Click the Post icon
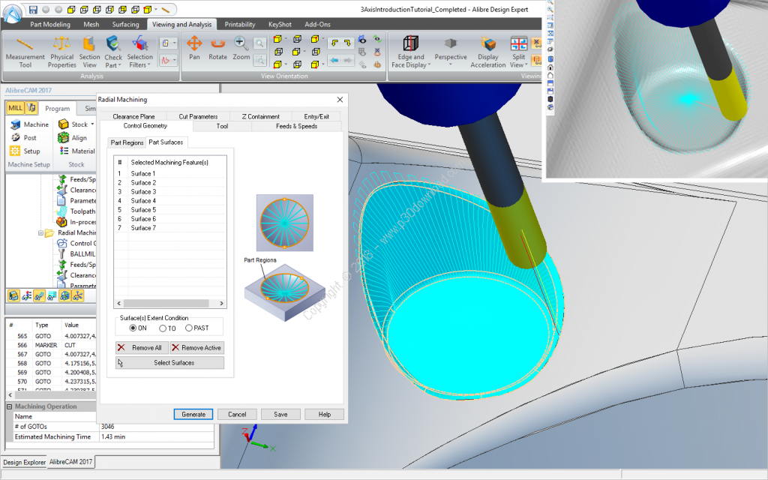 click(16, 138)
